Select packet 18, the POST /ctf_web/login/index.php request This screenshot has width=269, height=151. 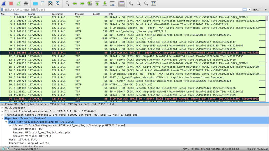(130, 77)
